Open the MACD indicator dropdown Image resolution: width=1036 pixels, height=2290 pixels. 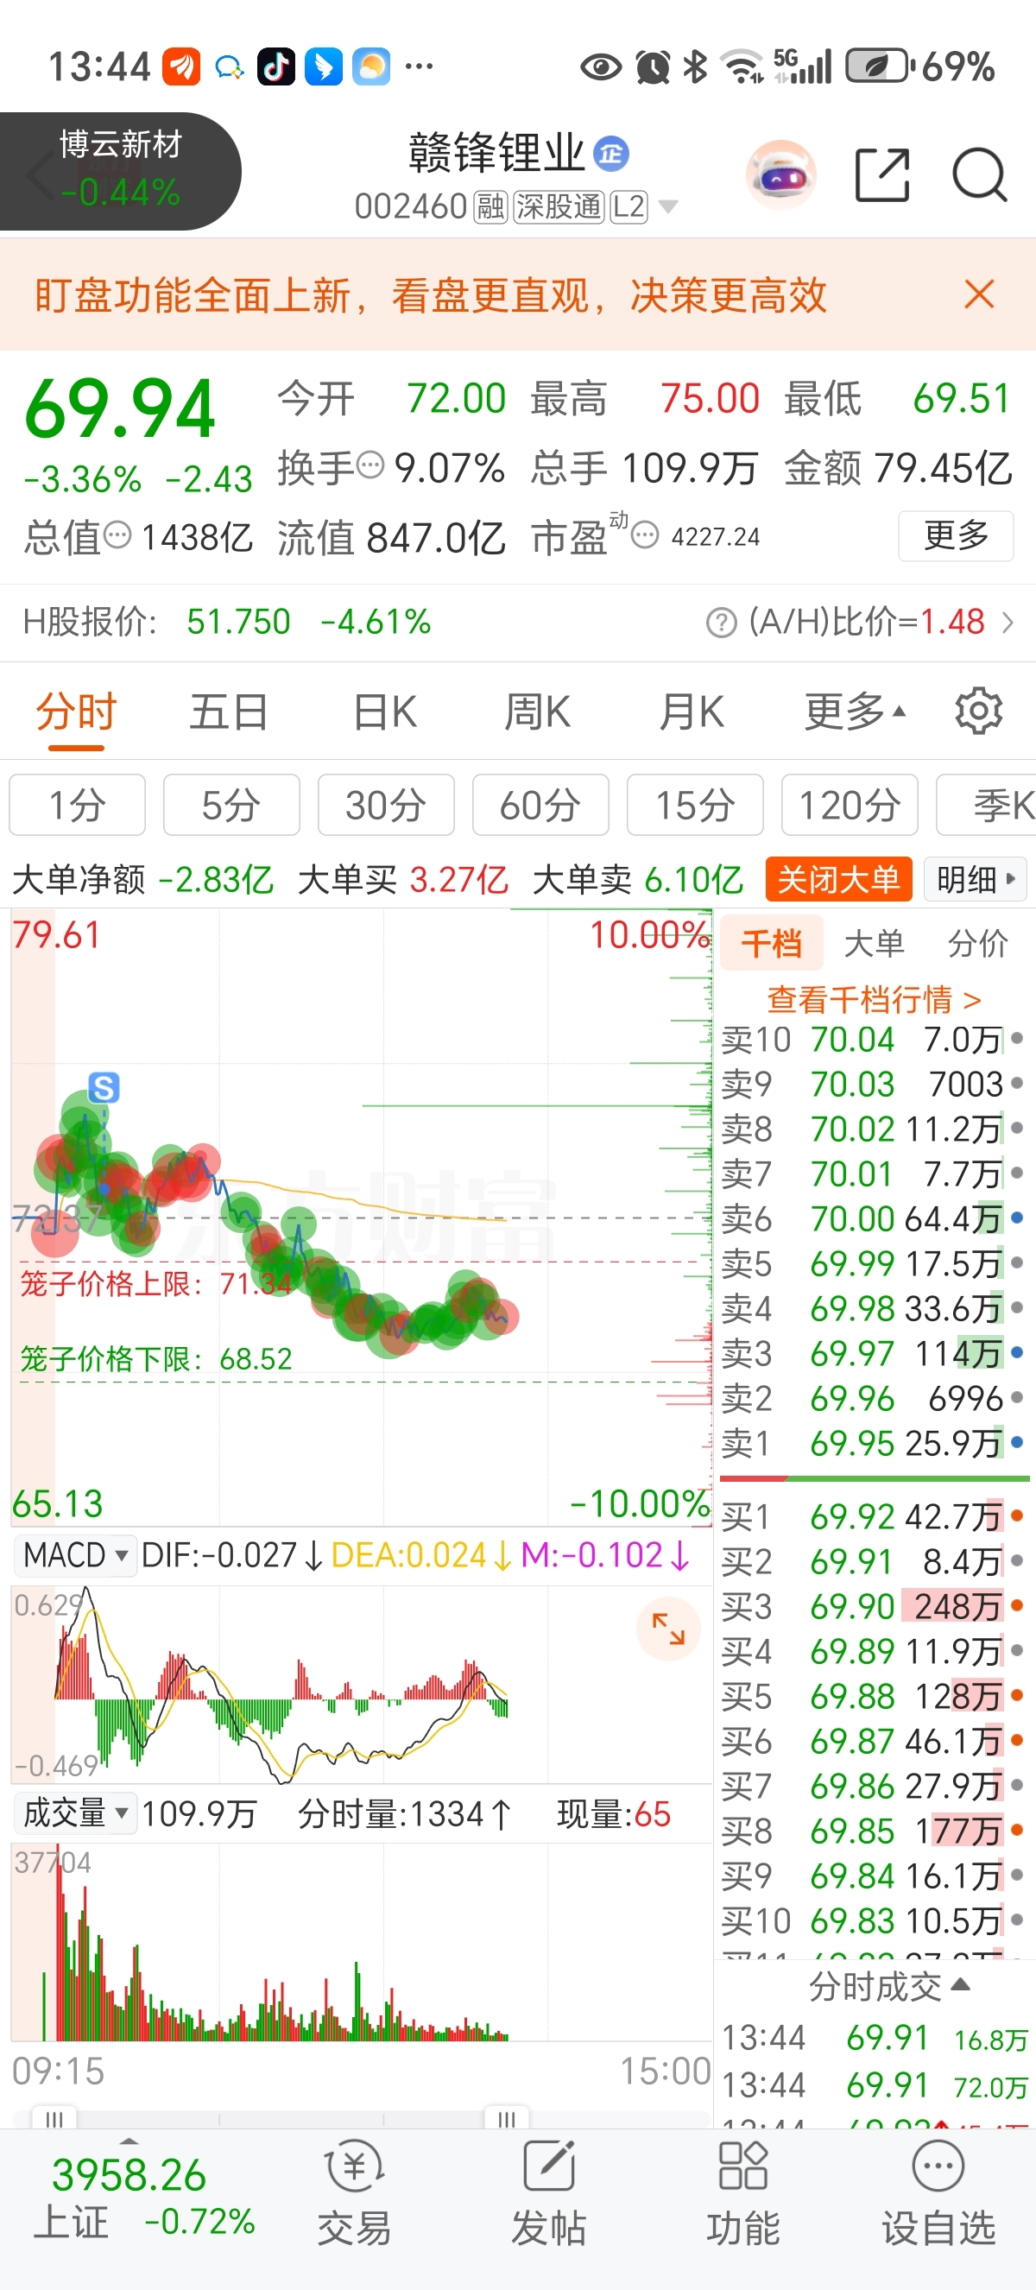click(x=77, y=1556)
